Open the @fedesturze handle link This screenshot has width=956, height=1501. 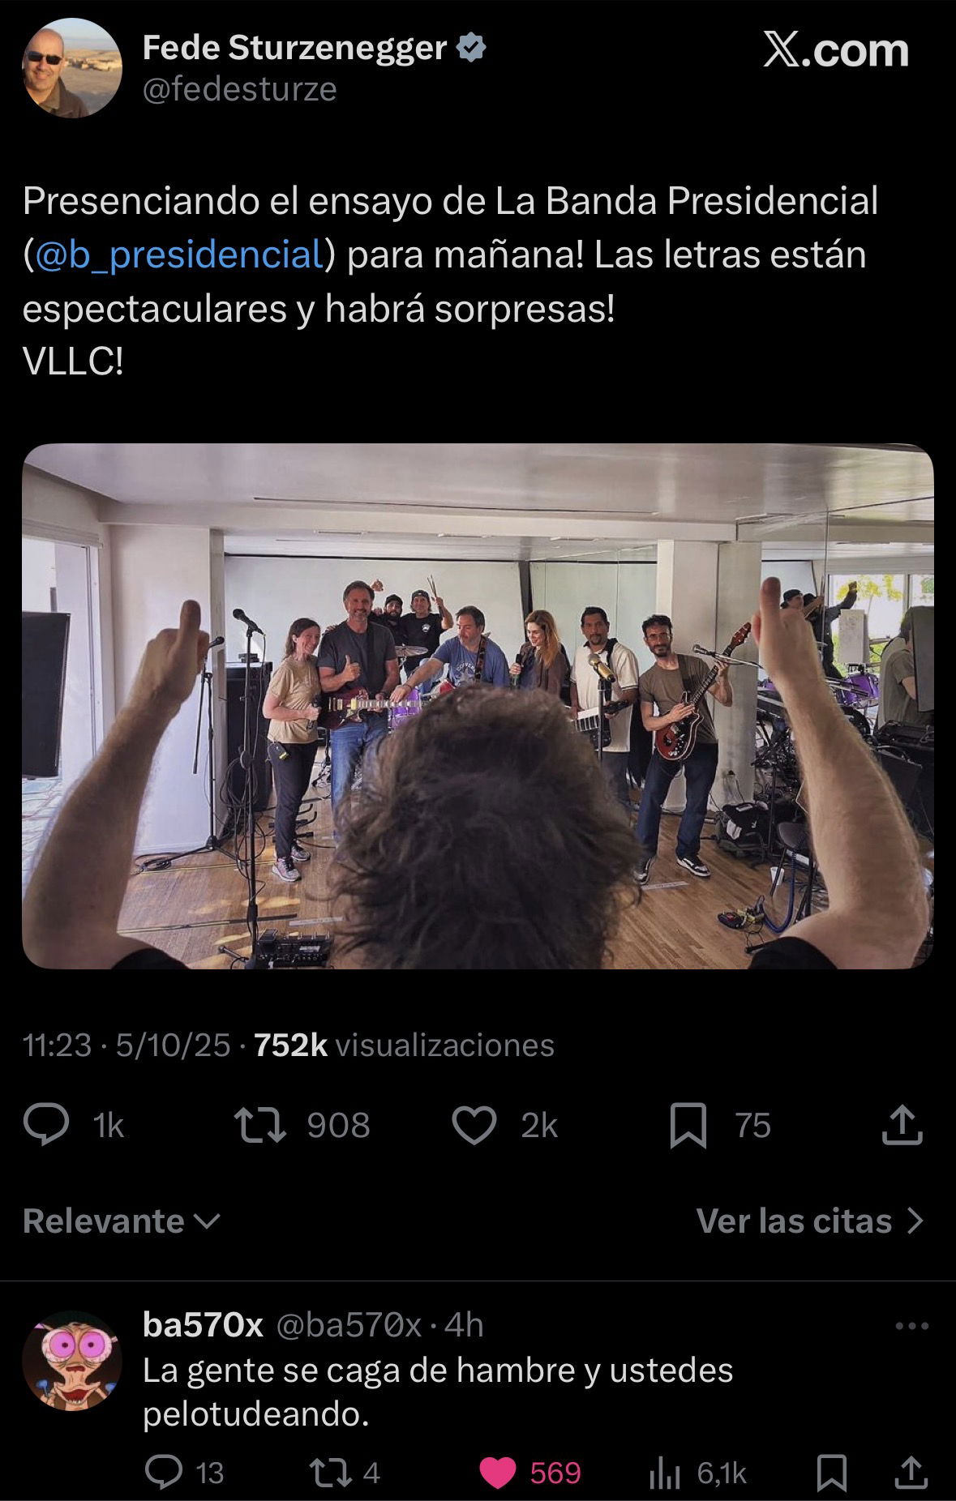pyautogui.click(x=239, y=89)
